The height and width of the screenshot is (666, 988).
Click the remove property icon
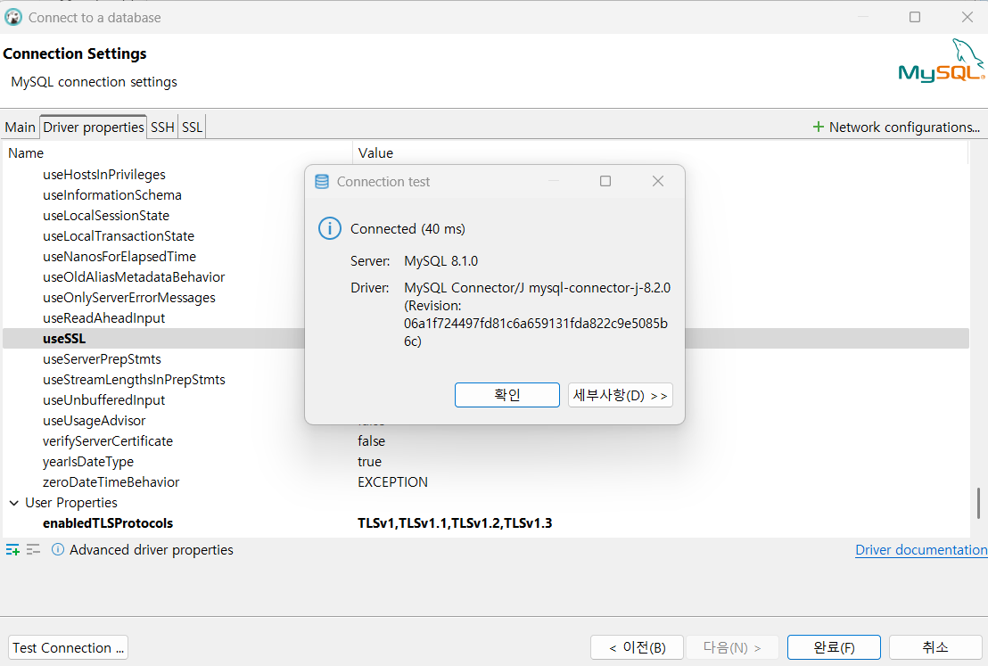(x=33, y=550)
